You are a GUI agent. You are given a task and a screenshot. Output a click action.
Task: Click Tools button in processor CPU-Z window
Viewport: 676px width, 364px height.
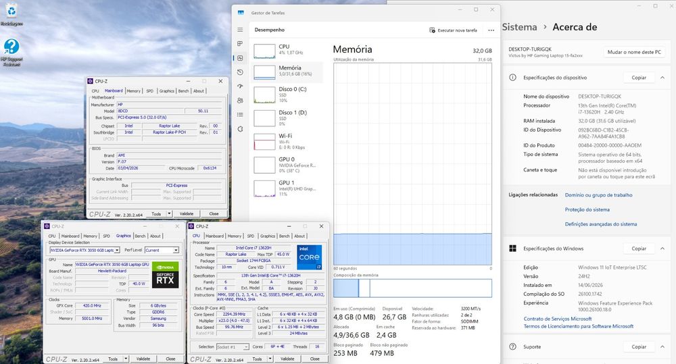coord(257,359)
